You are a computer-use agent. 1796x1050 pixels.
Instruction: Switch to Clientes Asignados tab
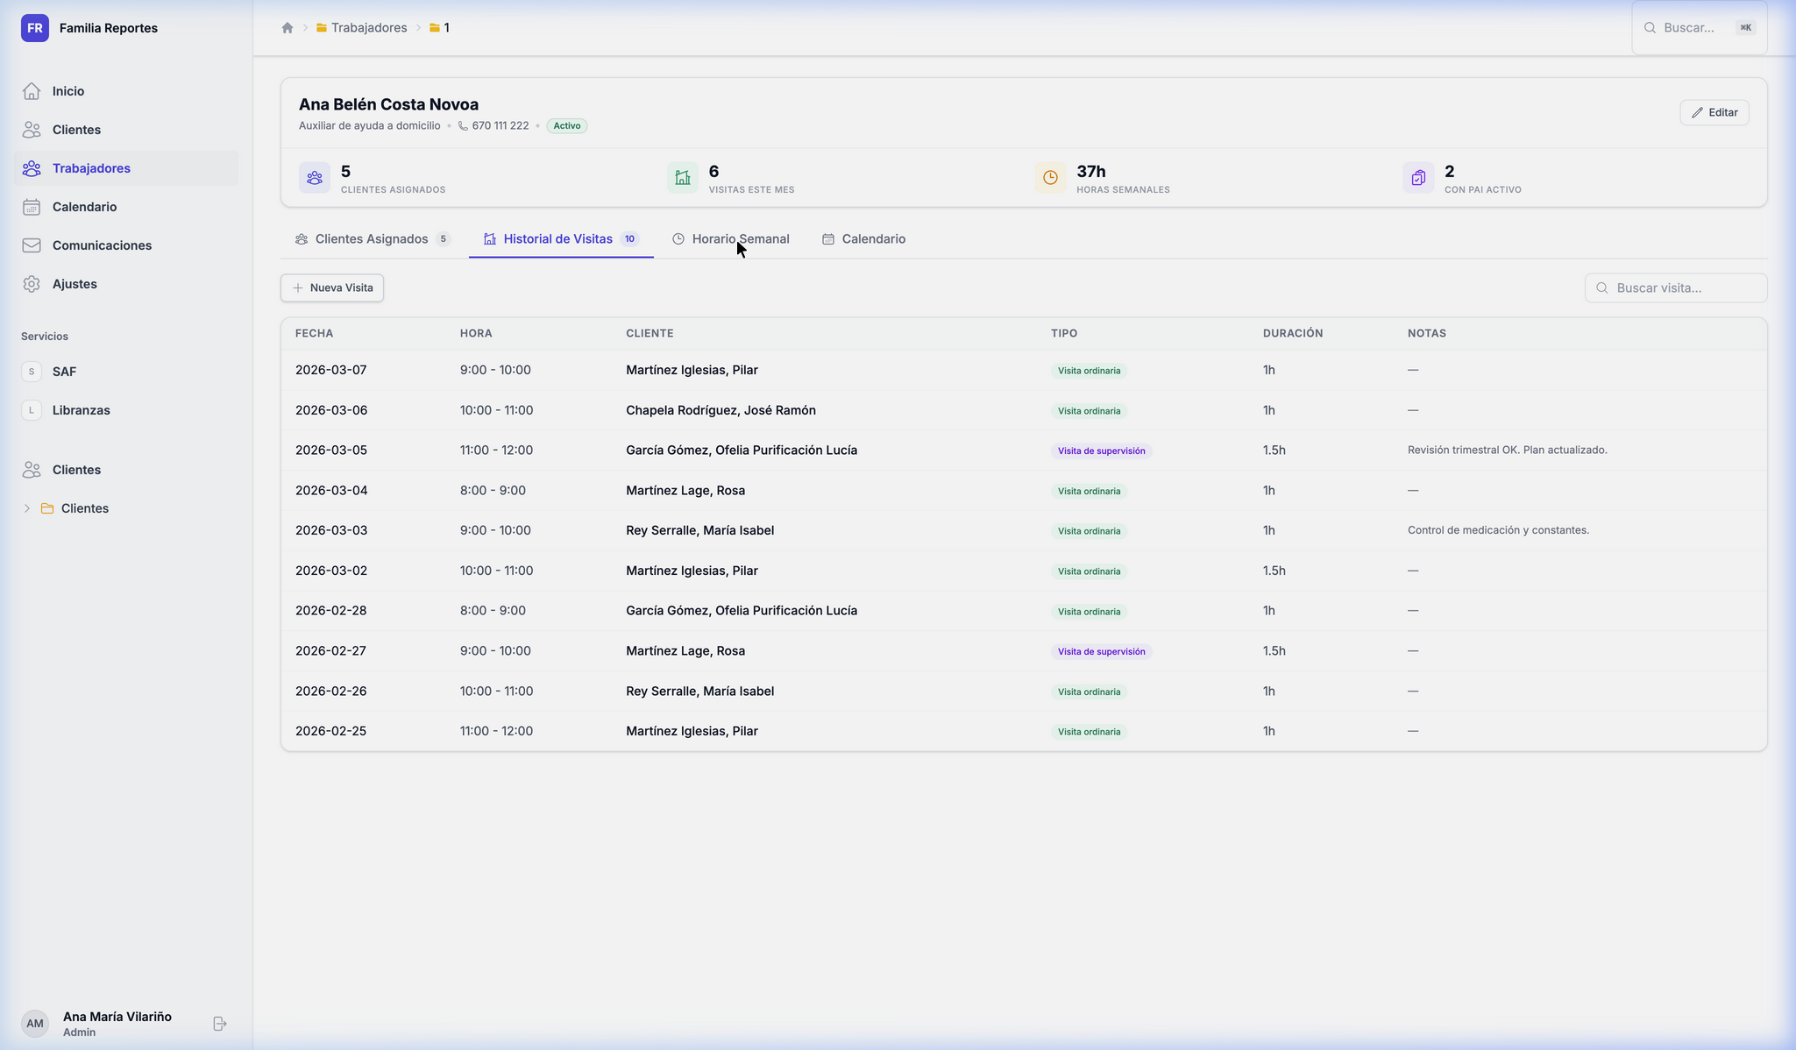(x=373, y=239)
